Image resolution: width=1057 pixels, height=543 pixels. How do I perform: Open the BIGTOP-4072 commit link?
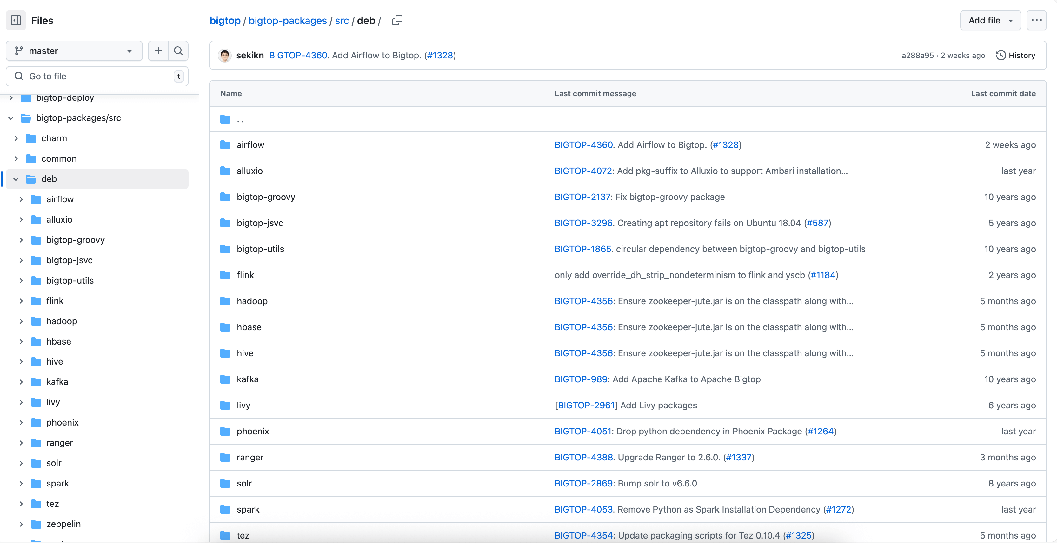[583, 171]
